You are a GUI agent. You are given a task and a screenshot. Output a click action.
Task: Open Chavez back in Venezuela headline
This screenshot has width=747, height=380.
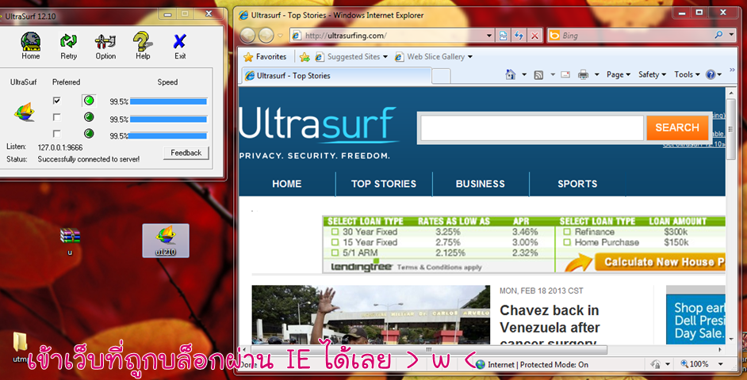550,326
